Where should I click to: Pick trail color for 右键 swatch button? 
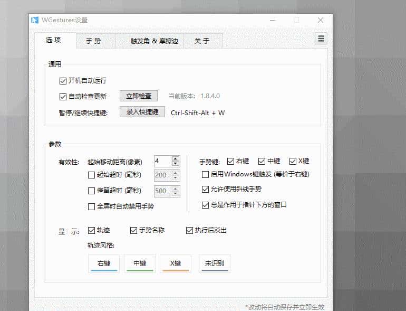click(104, 263)
